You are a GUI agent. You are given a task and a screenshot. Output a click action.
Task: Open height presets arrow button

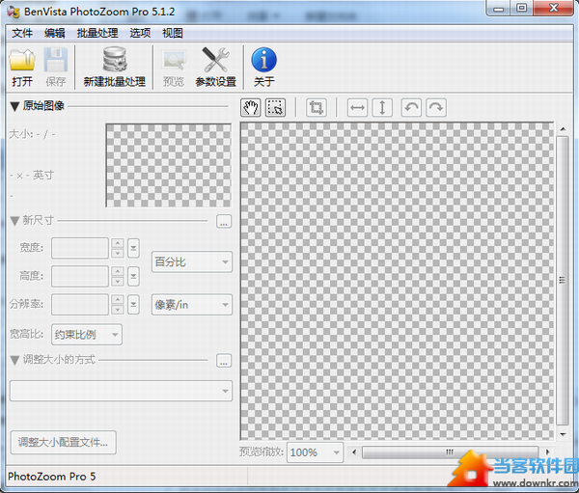point(133,276)
